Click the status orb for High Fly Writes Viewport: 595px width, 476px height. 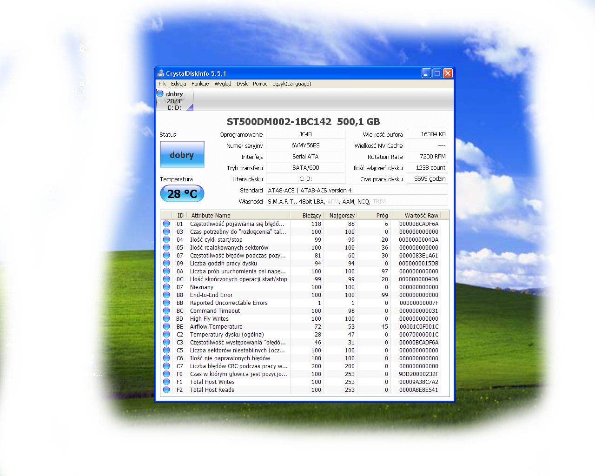coord(166,318)
